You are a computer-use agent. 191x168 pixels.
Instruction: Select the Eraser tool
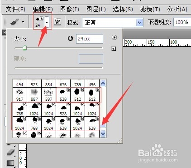(x=10, y=153)
